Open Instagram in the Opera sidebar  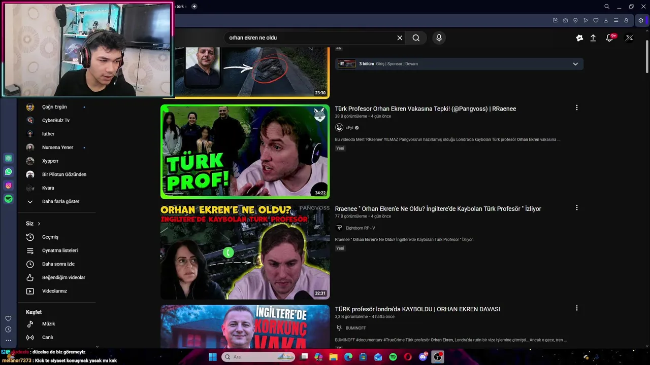9,186
